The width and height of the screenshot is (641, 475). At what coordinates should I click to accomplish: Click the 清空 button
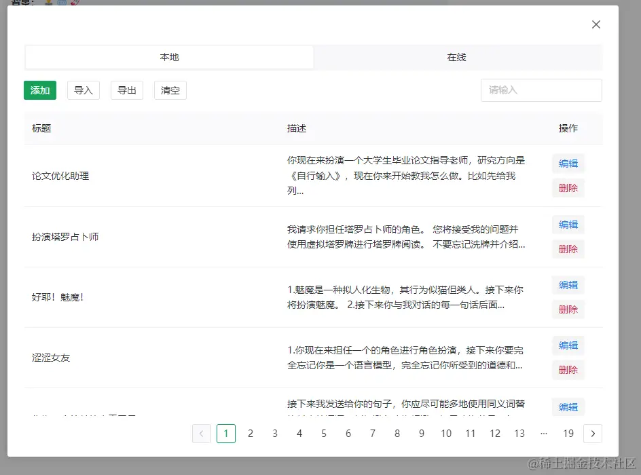pyautogui.click(x=170, y=90)
